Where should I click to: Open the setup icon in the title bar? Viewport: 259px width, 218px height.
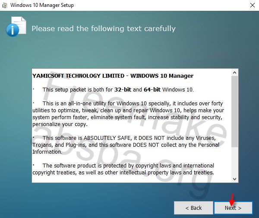5,6
